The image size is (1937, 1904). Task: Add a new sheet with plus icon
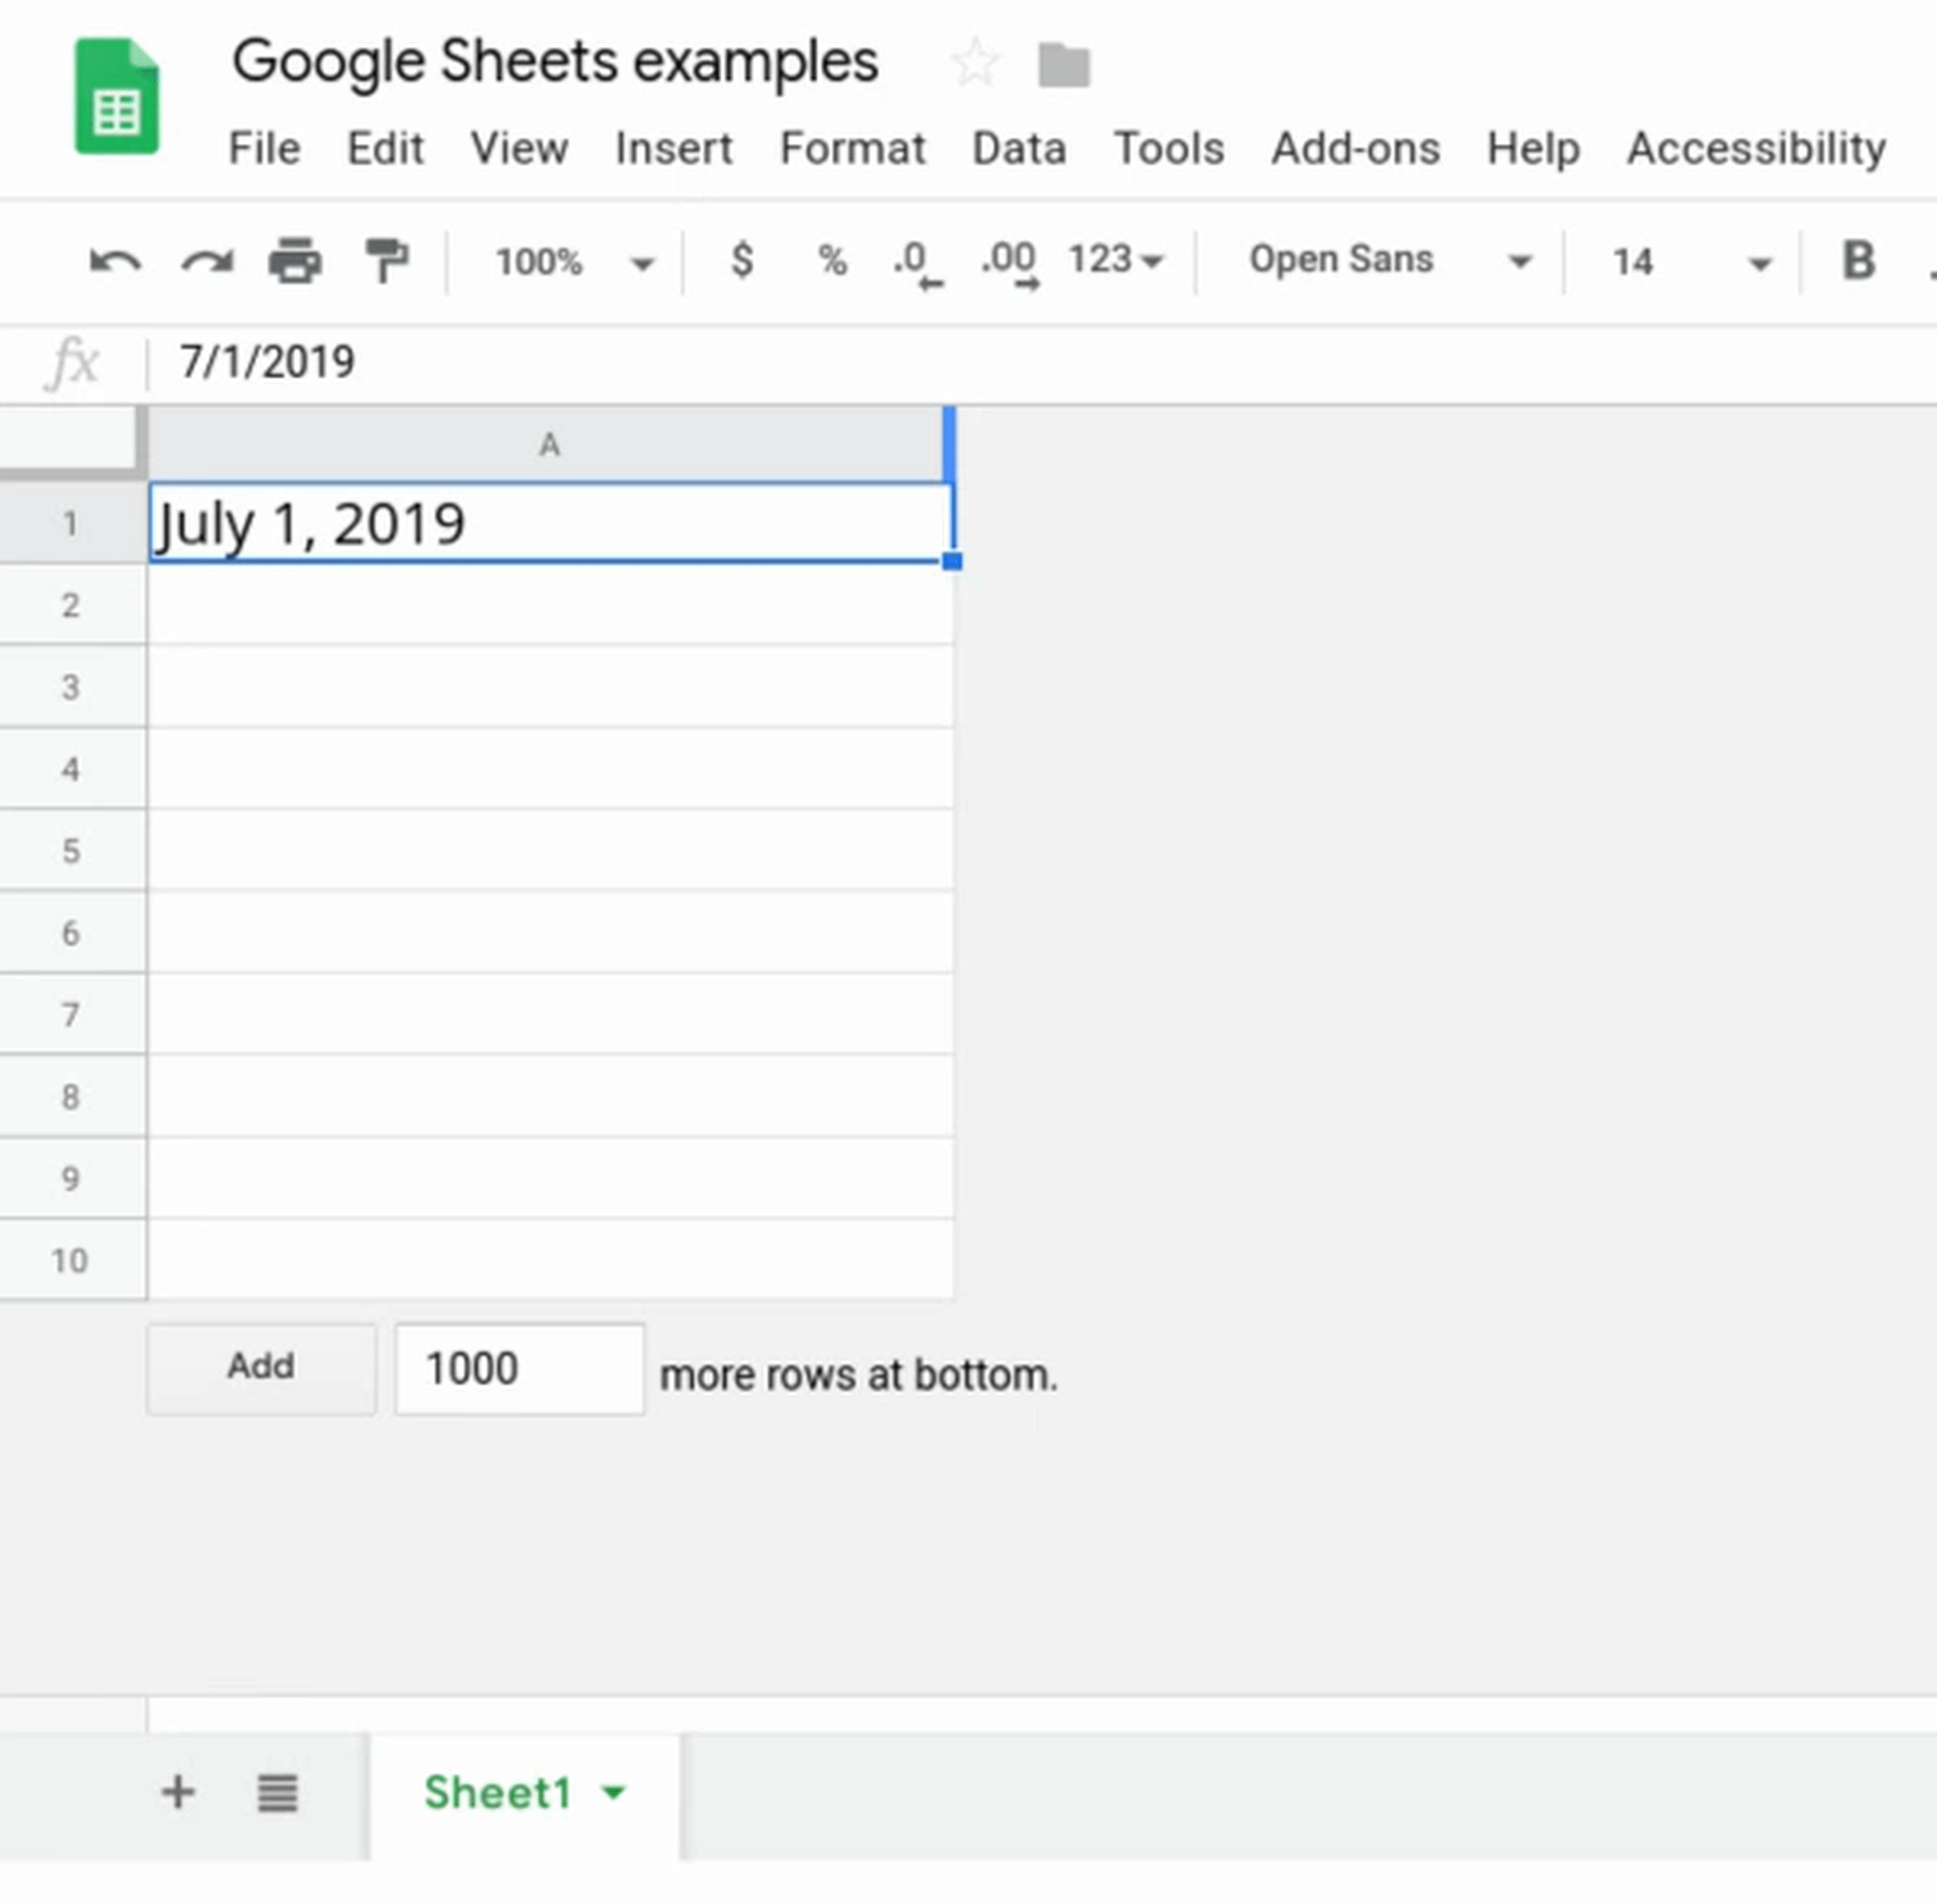point(178,1792)
